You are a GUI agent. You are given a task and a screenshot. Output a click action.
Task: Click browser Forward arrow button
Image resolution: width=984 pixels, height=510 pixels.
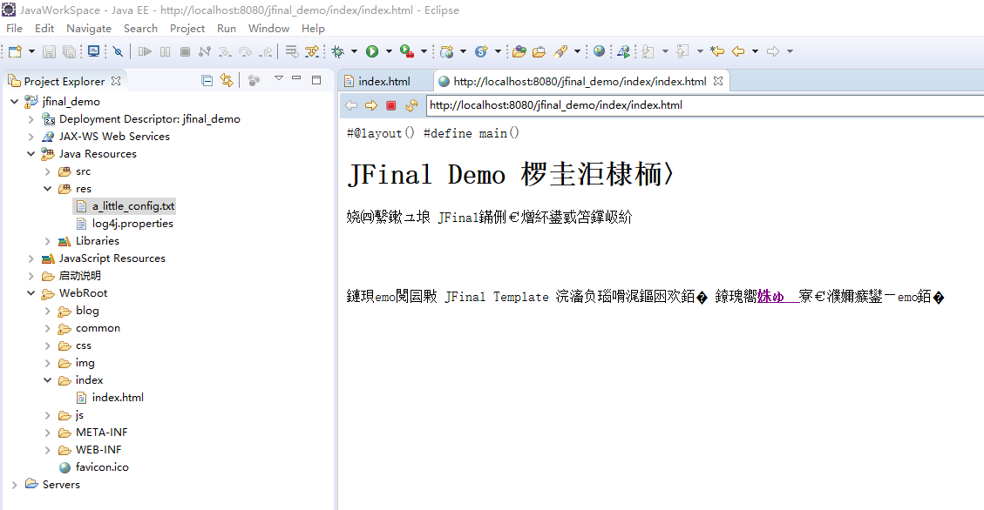tap(371, 105)
